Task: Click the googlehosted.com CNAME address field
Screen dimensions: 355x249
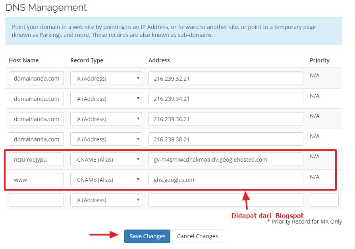Action: click(226, 160)
